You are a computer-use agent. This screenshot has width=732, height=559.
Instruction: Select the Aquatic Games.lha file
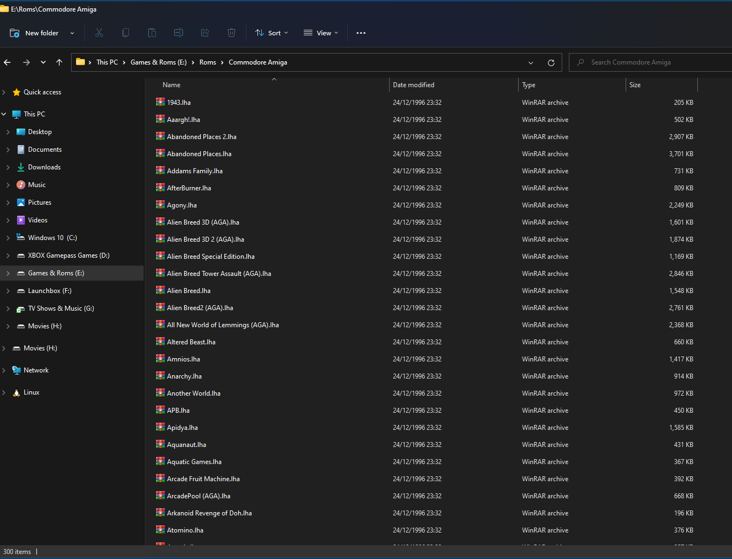pyautogui.click(x=194, y=461)
